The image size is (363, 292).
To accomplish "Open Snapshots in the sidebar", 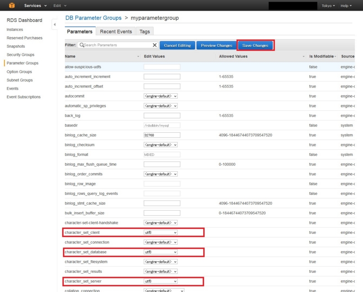I will tap(16, 46).
